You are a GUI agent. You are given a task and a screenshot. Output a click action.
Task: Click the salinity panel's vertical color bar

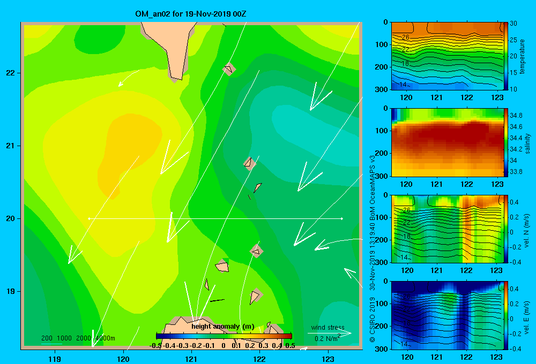click(506, 142)
